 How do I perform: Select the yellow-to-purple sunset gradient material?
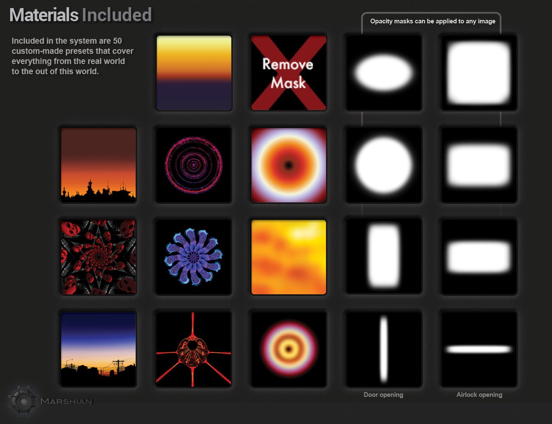coord(194,73)
